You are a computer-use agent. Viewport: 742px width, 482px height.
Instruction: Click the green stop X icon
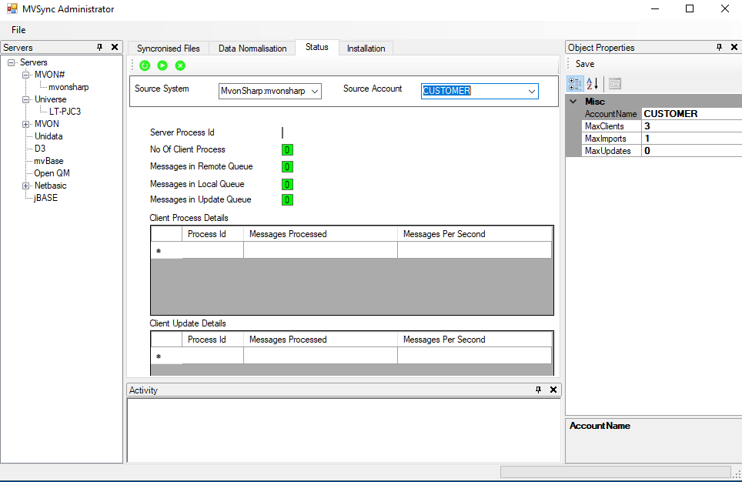click(180, 65)
